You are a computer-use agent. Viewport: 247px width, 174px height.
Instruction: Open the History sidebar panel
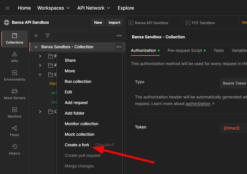(15, 149)
